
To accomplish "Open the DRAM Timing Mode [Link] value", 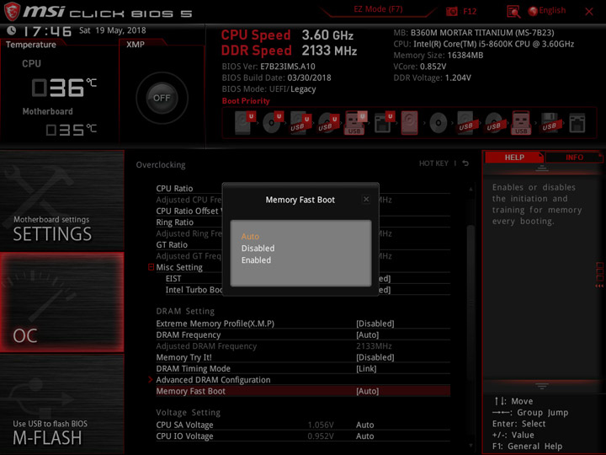I will tap(366, 368).
